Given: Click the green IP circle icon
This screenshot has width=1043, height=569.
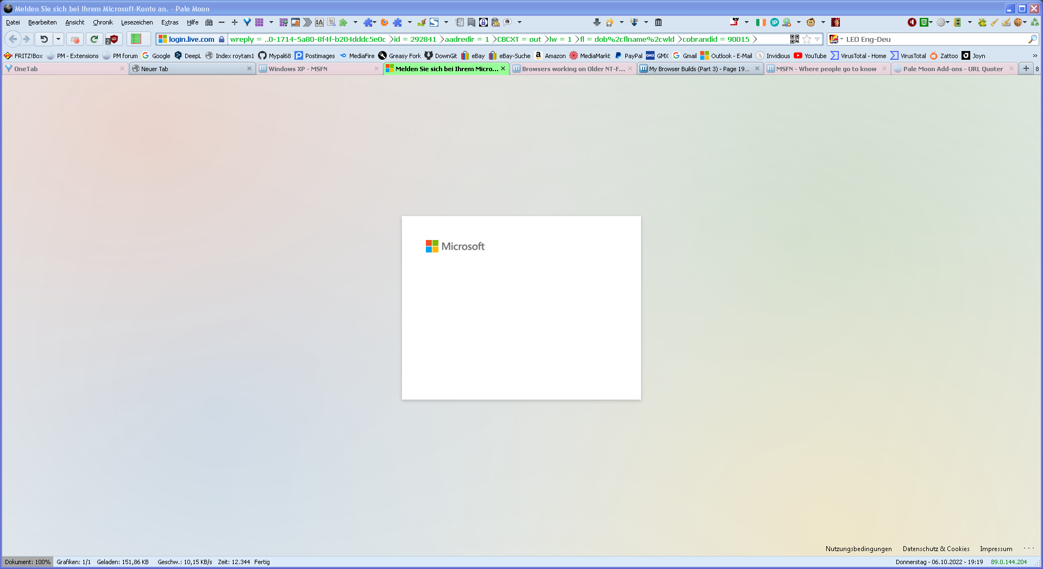Looking at the screenshot, I should pos(775,22).
